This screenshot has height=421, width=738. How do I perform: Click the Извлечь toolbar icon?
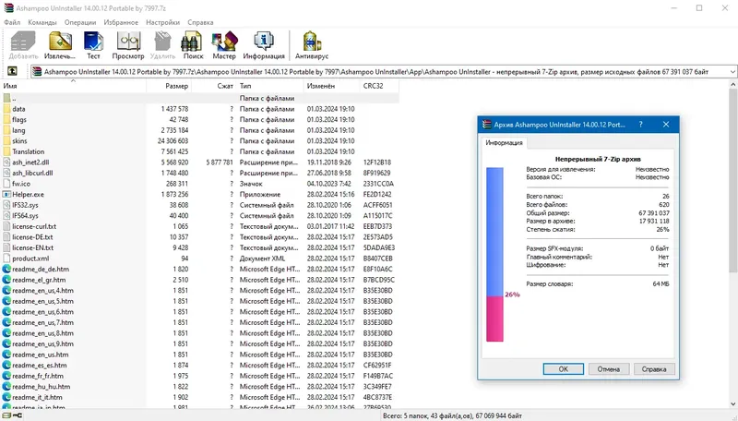pyautogui.click(x=60, y=45)
